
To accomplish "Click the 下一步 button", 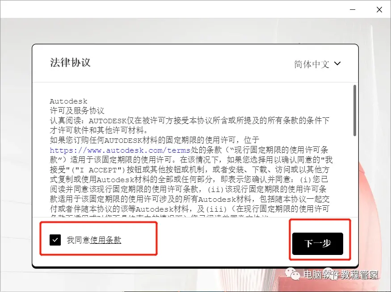I will [x=317, y=243].
